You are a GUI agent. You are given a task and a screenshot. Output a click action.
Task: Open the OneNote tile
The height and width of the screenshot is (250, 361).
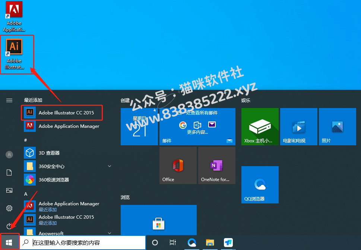[217, 165]
